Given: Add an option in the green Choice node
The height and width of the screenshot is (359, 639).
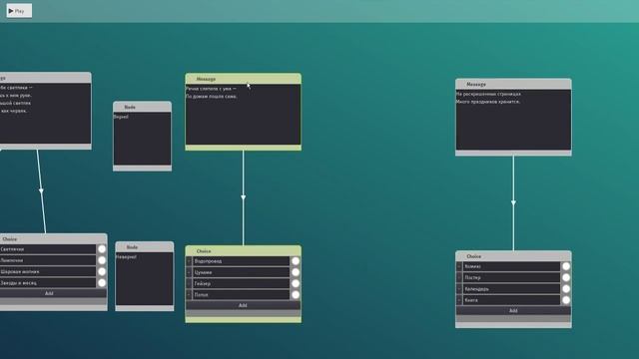Looking at the screenshot, I should point(244,305).
